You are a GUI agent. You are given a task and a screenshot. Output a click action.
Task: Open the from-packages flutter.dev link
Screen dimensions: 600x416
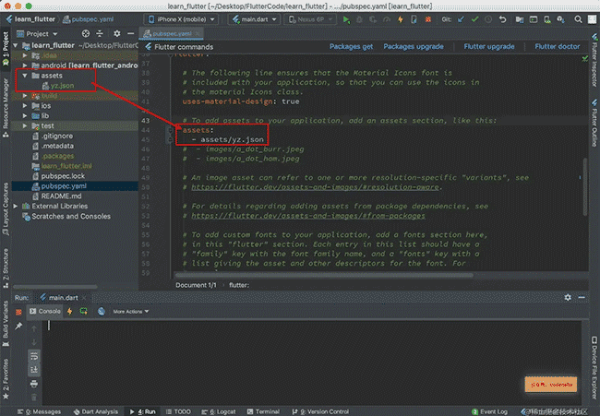pos(308,216)
